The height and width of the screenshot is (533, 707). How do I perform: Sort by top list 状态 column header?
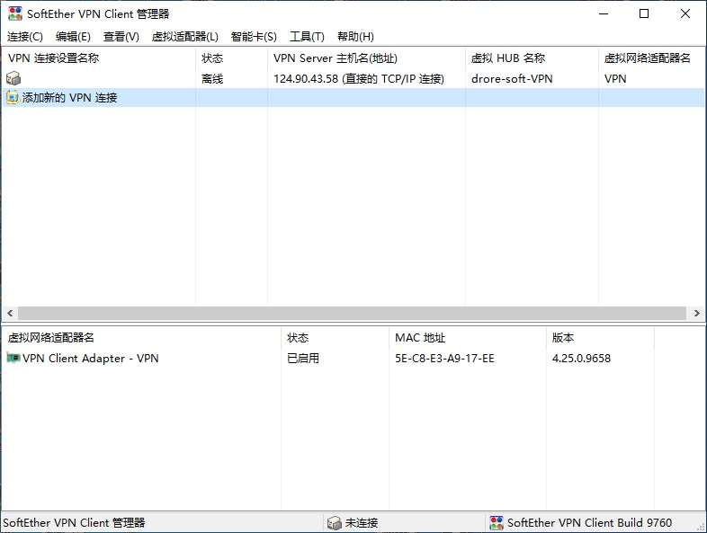pos(231,58)
